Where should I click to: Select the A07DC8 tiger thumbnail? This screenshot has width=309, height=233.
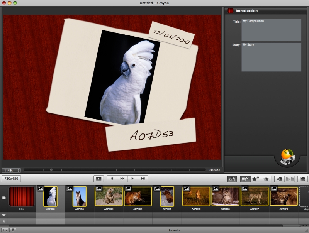pos(138,196)
